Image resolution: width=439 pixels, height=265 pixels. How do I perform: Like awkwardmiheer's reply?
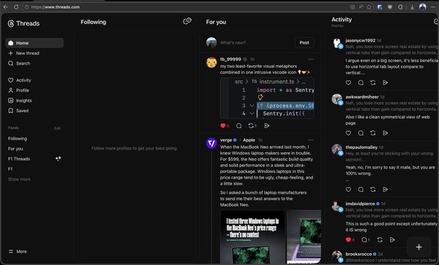[x=348, y=133]
